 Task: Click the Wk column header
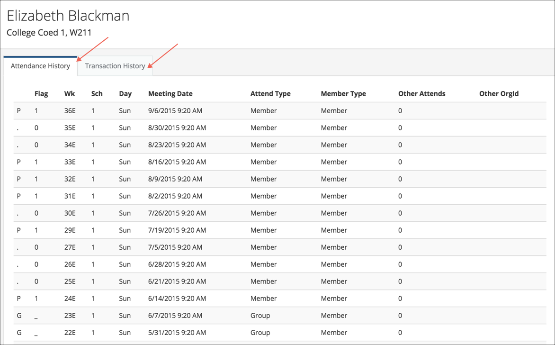pos(69,93)
